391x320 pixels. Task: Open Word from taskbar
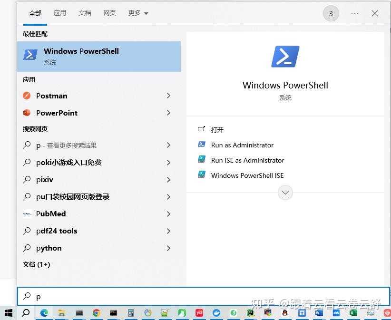pyautogui.click(x=319, y=313)
